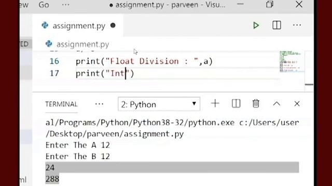Restore down the VS Code window

coord(270,4)
